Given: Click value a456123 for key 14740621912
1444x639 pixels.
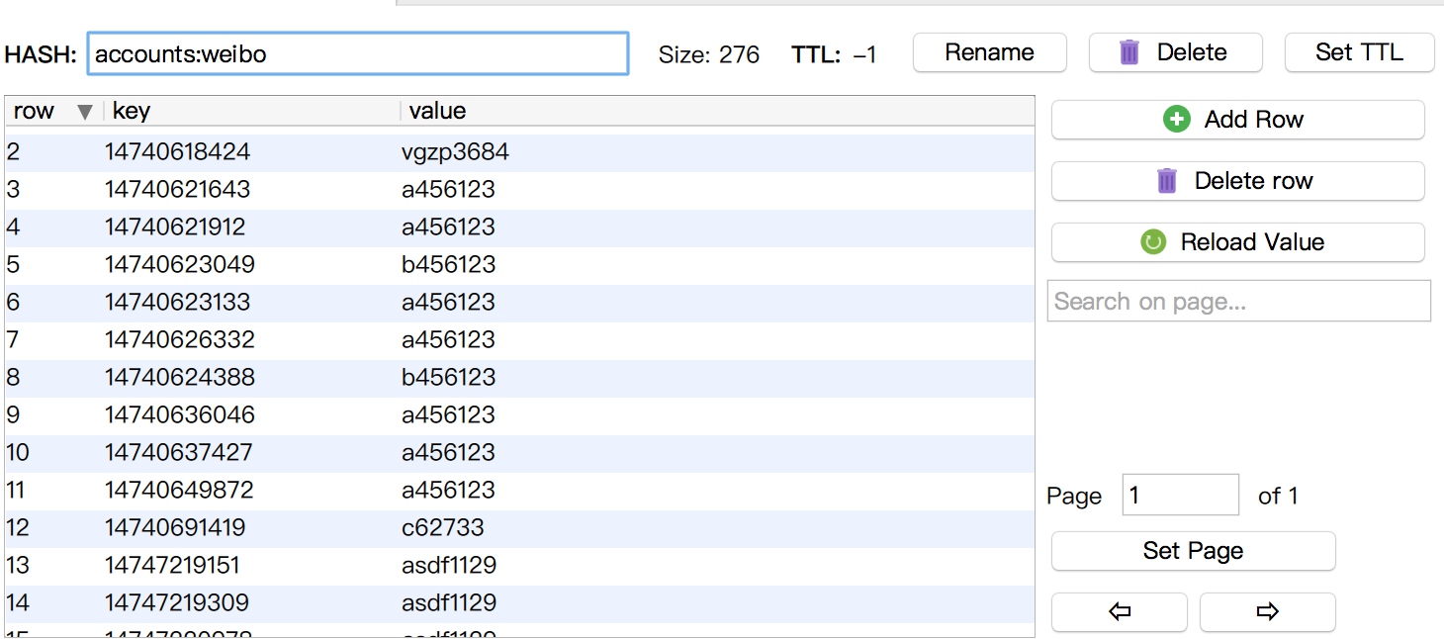Looking at the screenshot, I should 448,228.
